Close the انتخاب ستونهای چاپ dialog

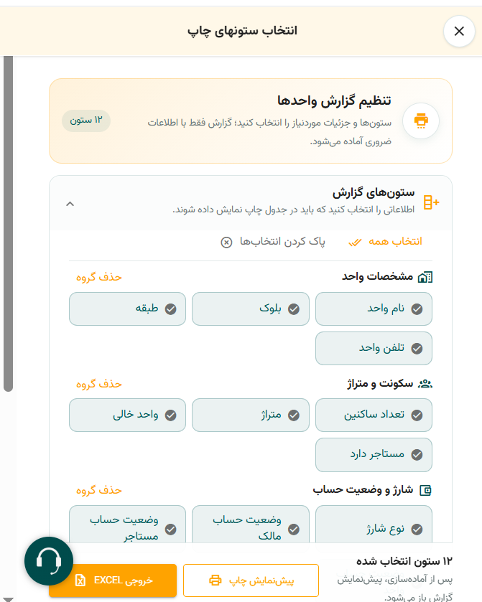tap(459, 31)
